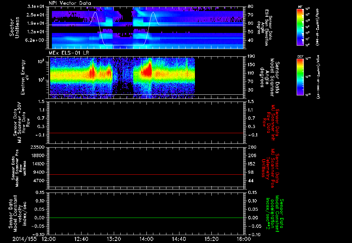Screen dimensions: 352x243
Task: Click the green line in the velocity panel
Action: tap(146, 218)
